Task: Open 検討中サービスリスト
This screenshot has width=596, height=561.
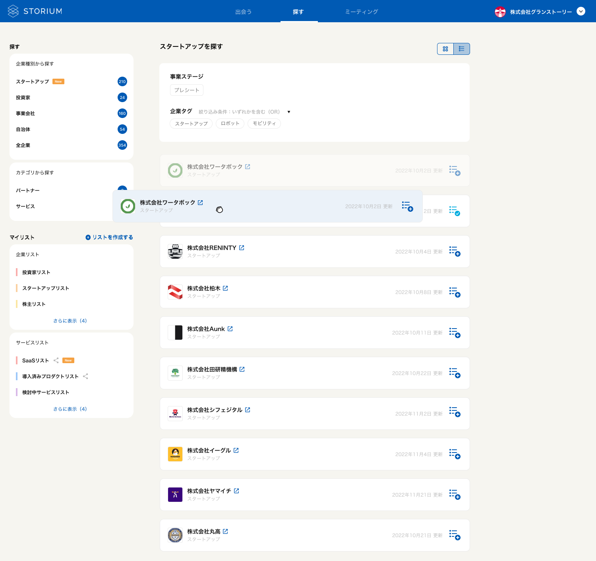Action: coord(46,392)
